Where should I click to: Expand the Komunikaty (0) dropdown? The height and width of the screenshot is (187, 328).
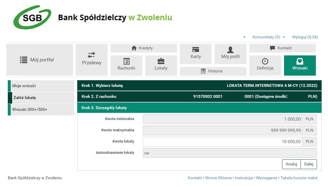(269, 37)
